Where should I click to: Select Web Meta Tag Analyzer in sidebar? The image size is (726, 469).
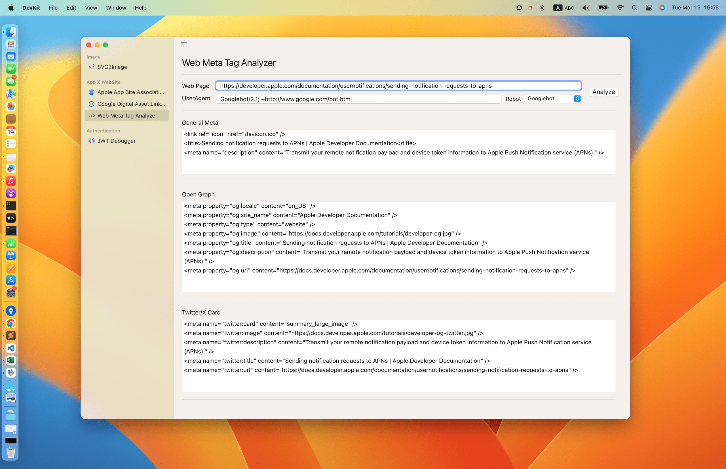[127, 116]
